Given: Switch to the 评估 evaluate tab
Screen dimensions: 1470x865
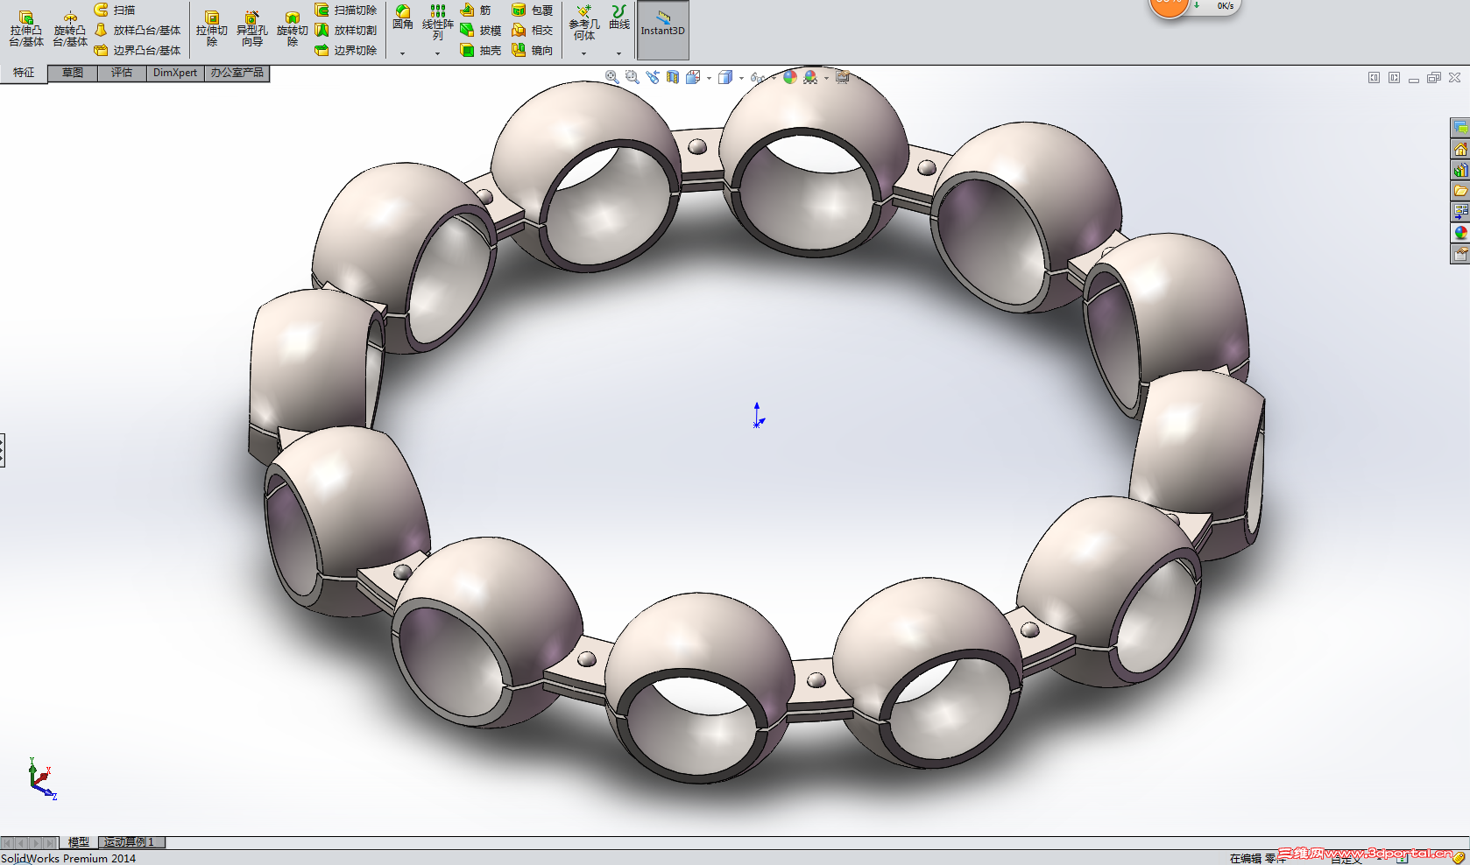Looking at the screenshot, I should [x=122, y=73].
